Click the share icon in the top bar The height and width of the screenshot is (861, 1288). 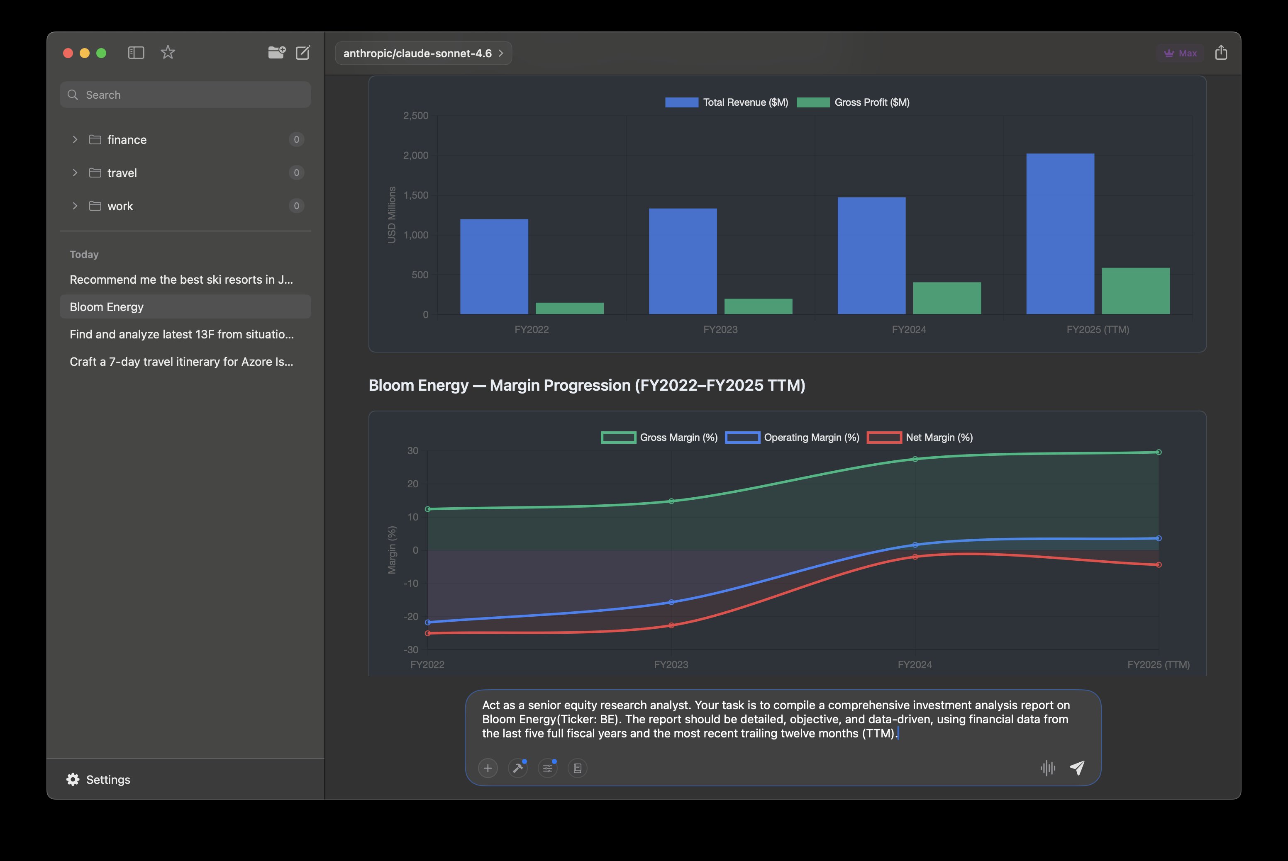(x=1222, y=52)
